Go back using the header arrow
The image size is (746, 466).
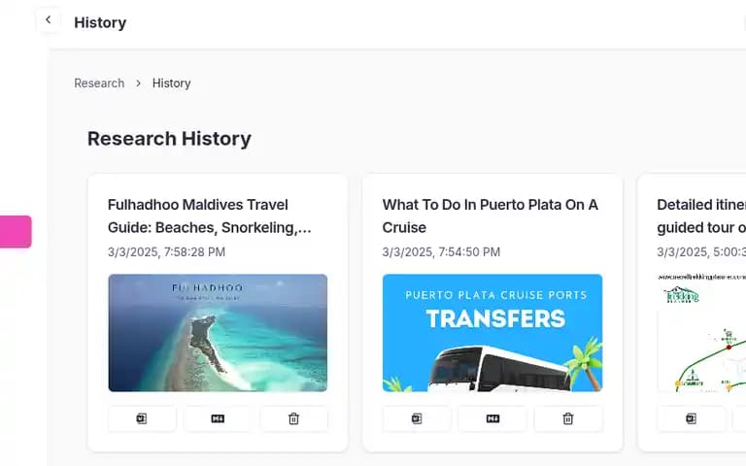48,20
